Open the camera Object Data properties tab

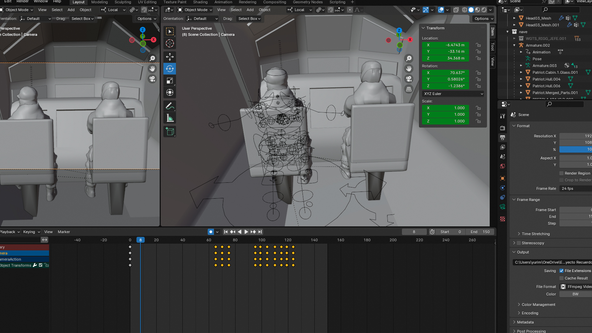click(503, 207)
